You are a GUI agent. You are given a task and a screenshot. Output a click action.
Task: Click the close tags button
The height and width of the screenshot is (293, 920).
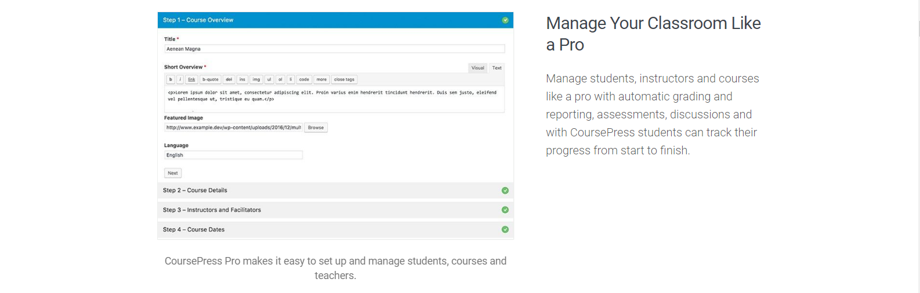(344, 79)
